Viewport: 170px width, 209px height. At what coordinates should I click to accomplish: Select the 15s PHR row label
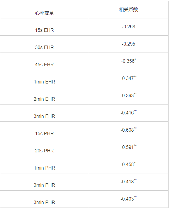coord(45,134)
